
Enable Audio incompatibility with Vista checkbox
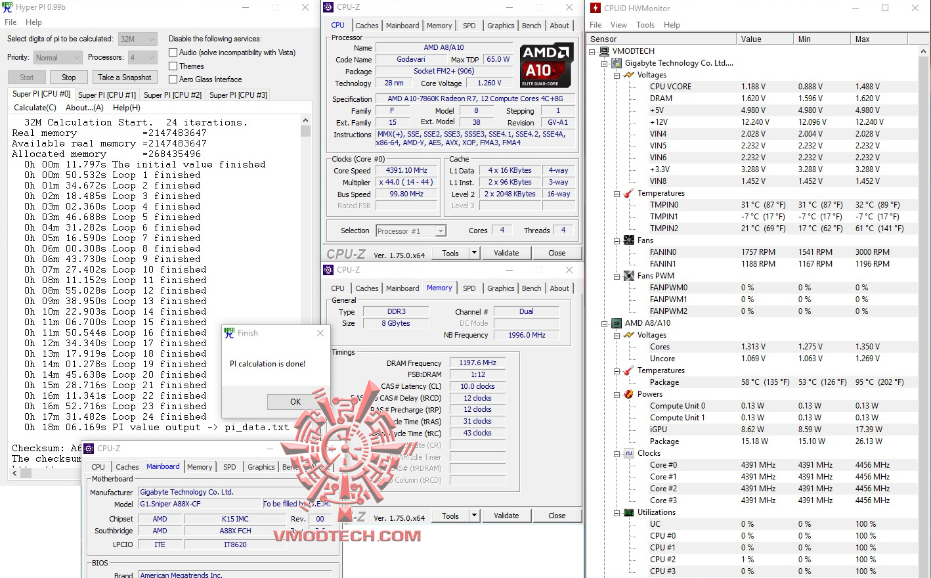[173, 53]
